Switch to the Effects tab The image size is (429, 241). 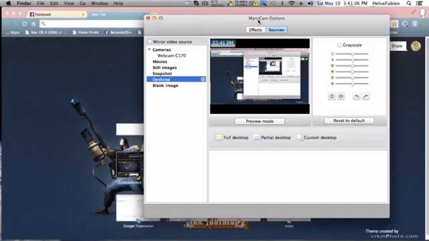point(255,30)
